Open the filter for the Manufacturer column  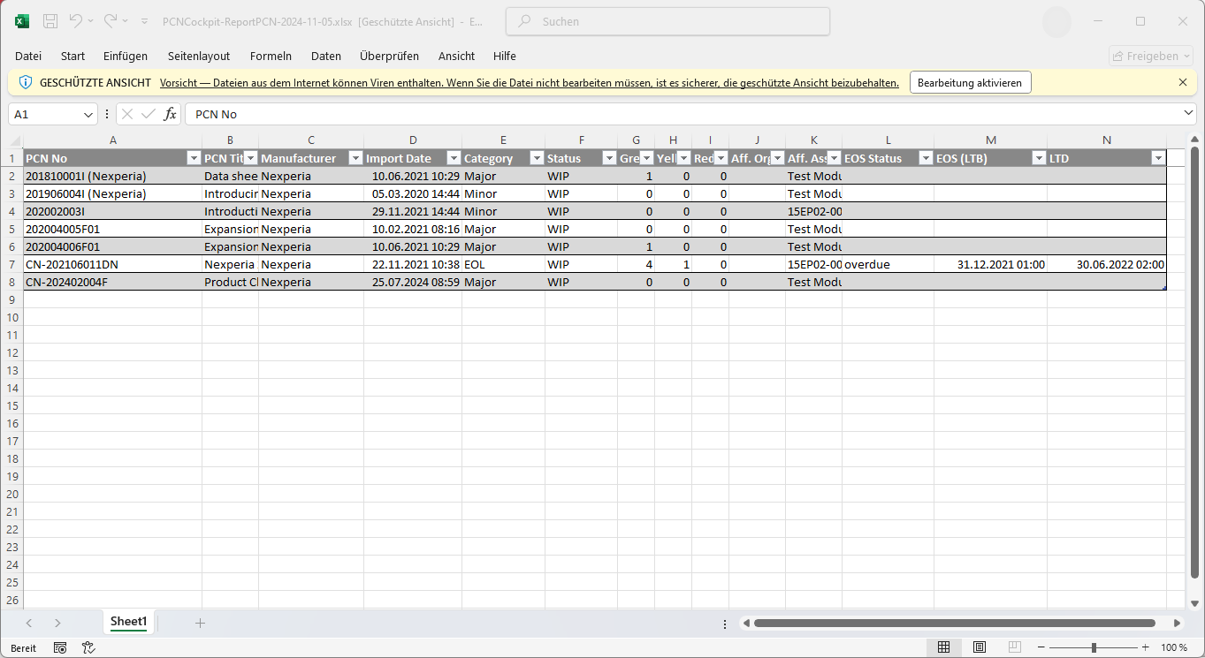click(x=355, y=158)
